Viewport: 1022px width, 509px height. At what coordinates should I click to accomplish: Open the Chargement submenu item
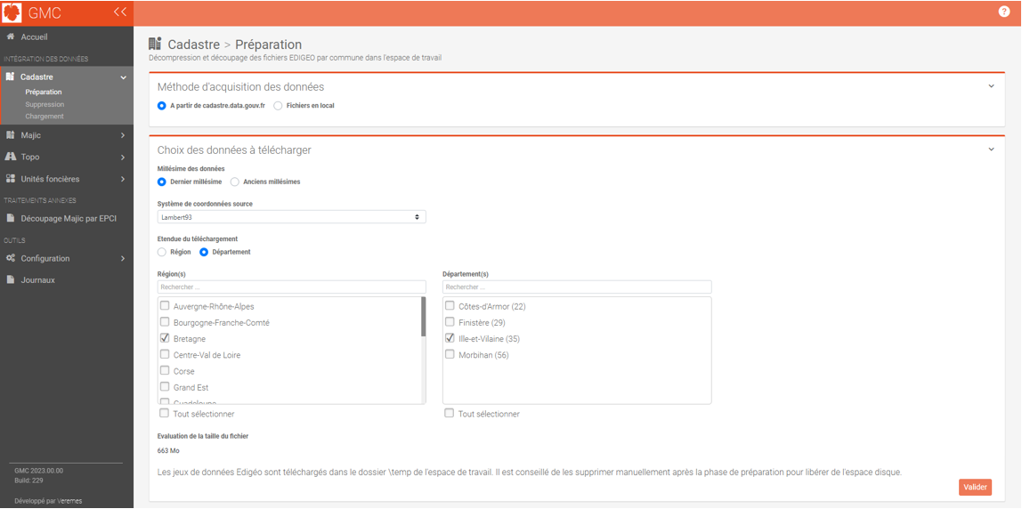[x=45, y=116]
